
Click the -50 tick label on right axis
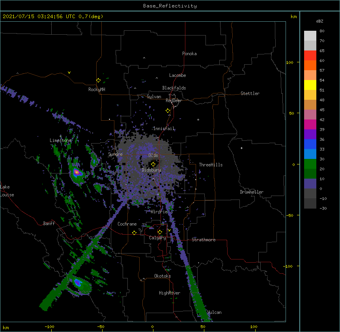290,215
